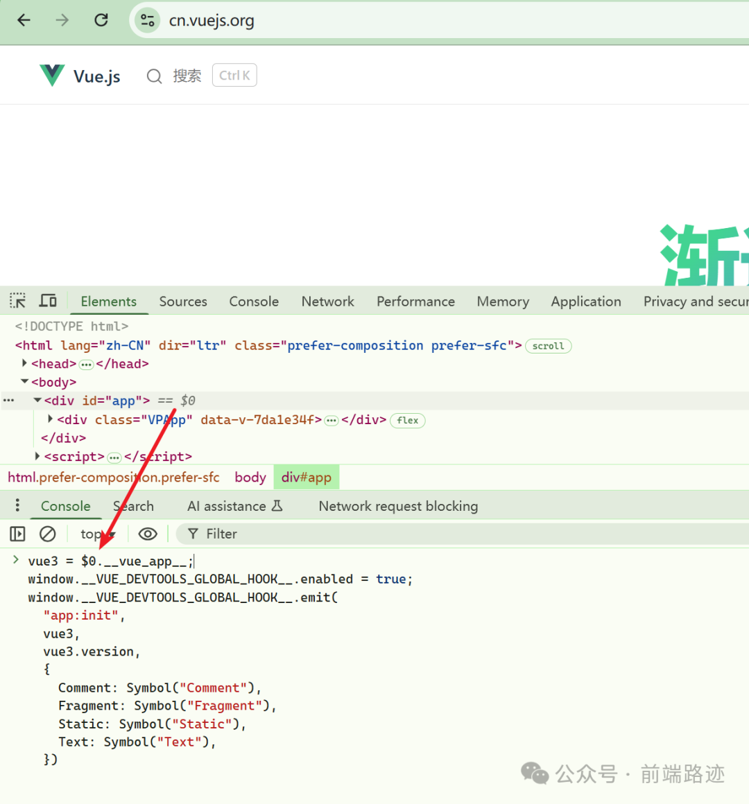Toggle the live expression eye icon
This screenshot has height=804, width=749.
148,534
